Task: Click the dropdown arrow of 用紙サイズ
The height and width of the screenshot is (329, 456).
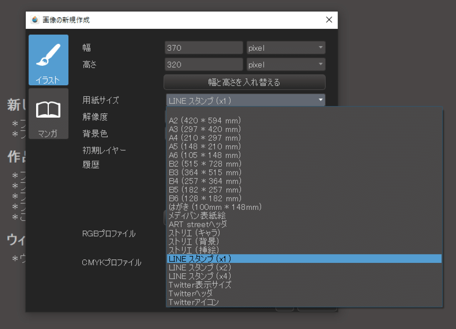Action: click(x=321, y=100)
